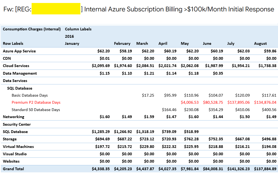Click 'Consumption Charges (Internal)' header cell
This screenshot has height=174, width=278.
(x=32, y=29)
